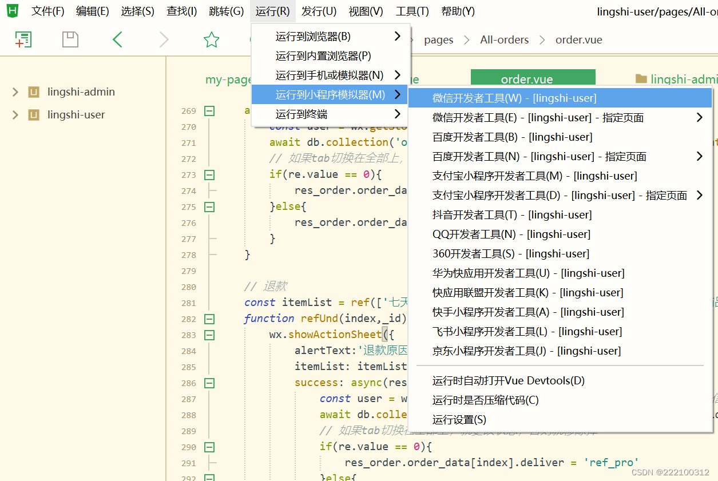Run with 华为快应用开发者工具(U)
The height and width of the screenshot is (481, 718).
click(x=560, y=273)
